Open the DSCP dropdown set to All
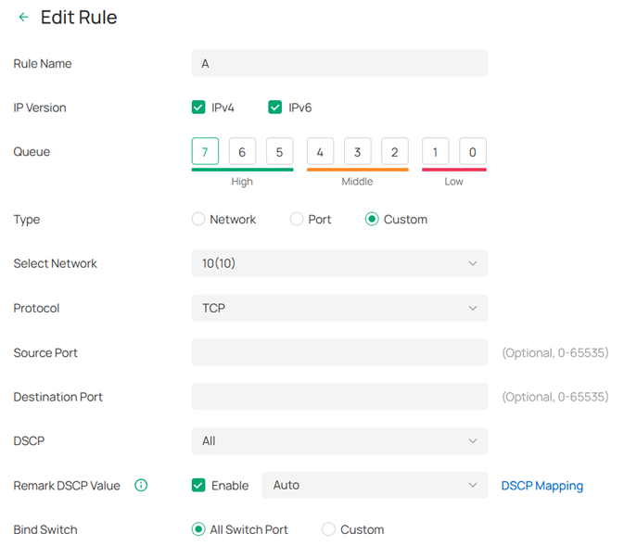 pyautogui.click(x=338, y=441)
